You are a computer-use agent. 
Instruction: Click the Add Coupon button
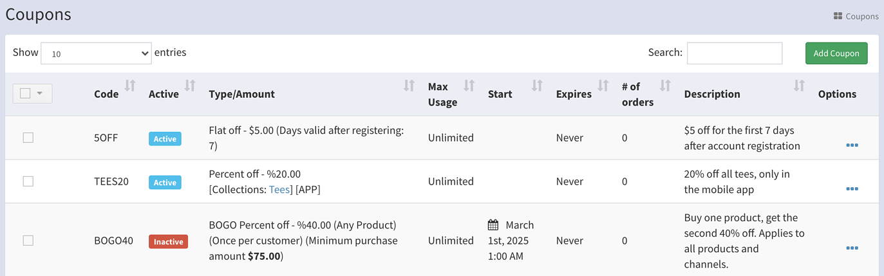(836, 53)
